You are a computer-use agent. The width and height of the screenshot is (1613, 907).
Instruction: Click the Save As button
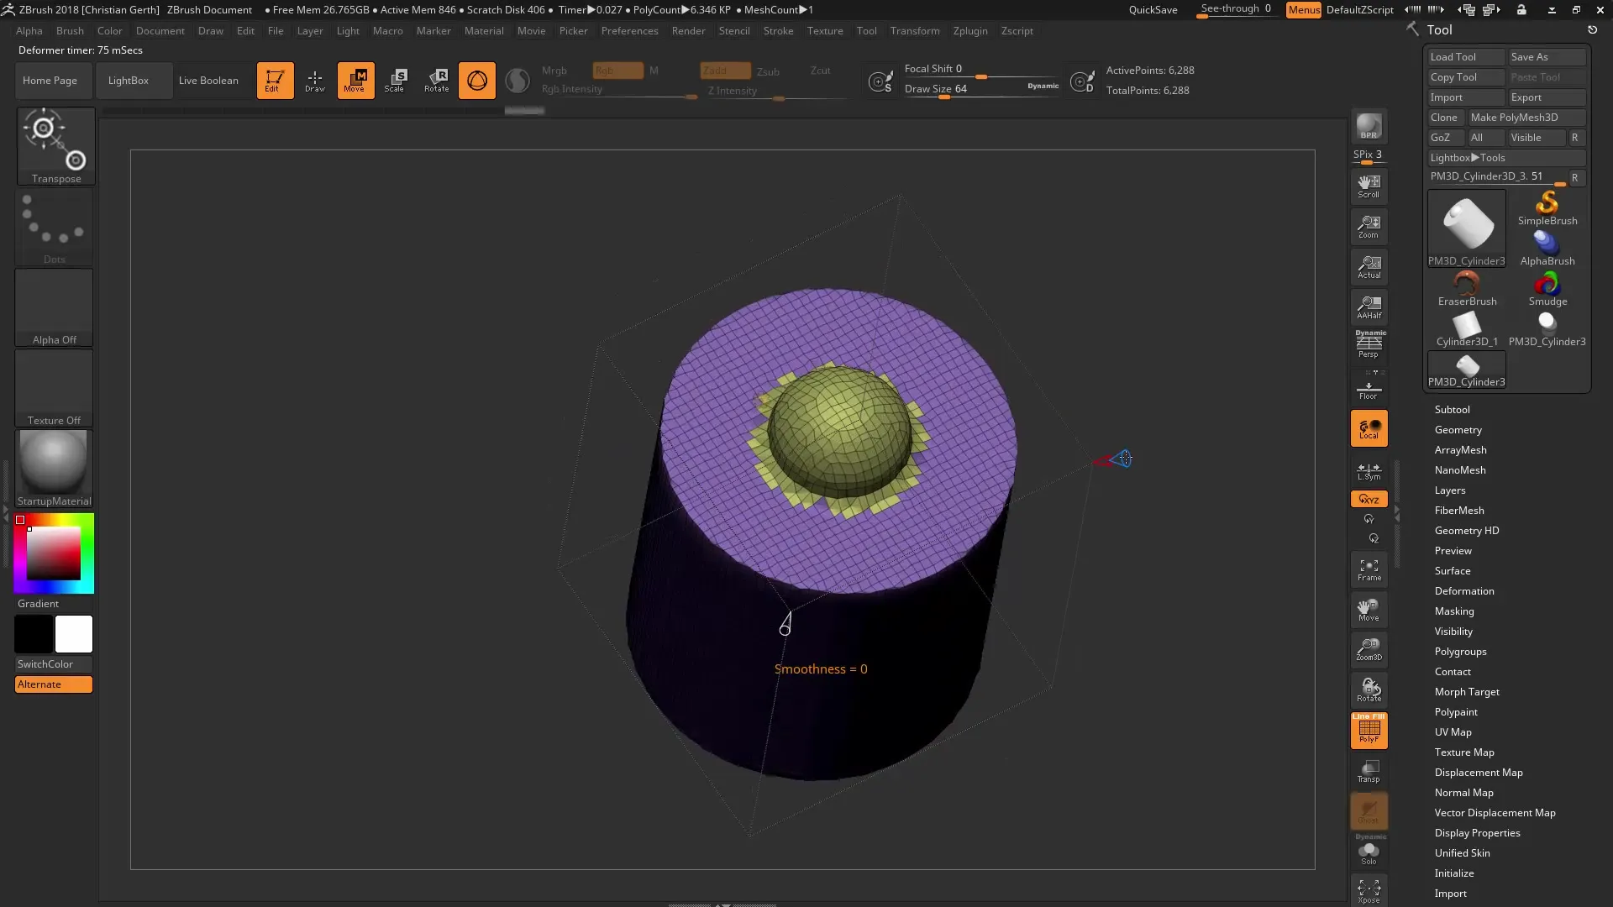point(1547,57)
